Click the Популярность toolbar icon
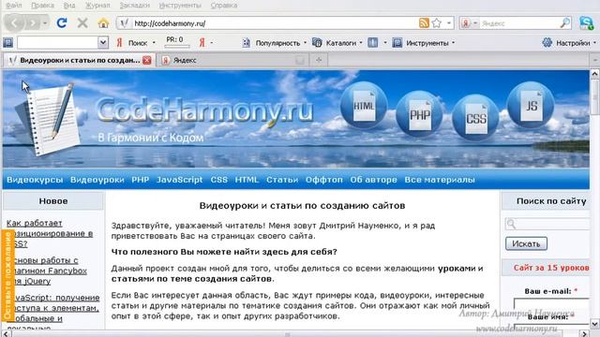Viewport: 600px width, 337px height. [x=247, y=43]
